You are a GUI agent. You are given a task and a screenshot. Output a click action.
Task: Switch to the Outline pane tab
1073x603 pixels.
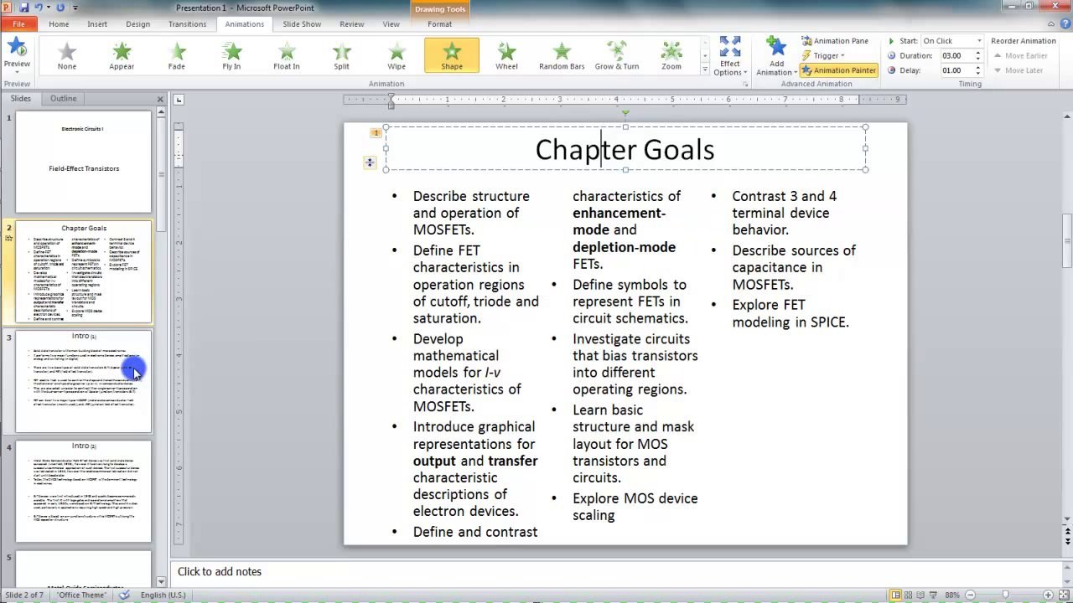[x=63, y=99]
